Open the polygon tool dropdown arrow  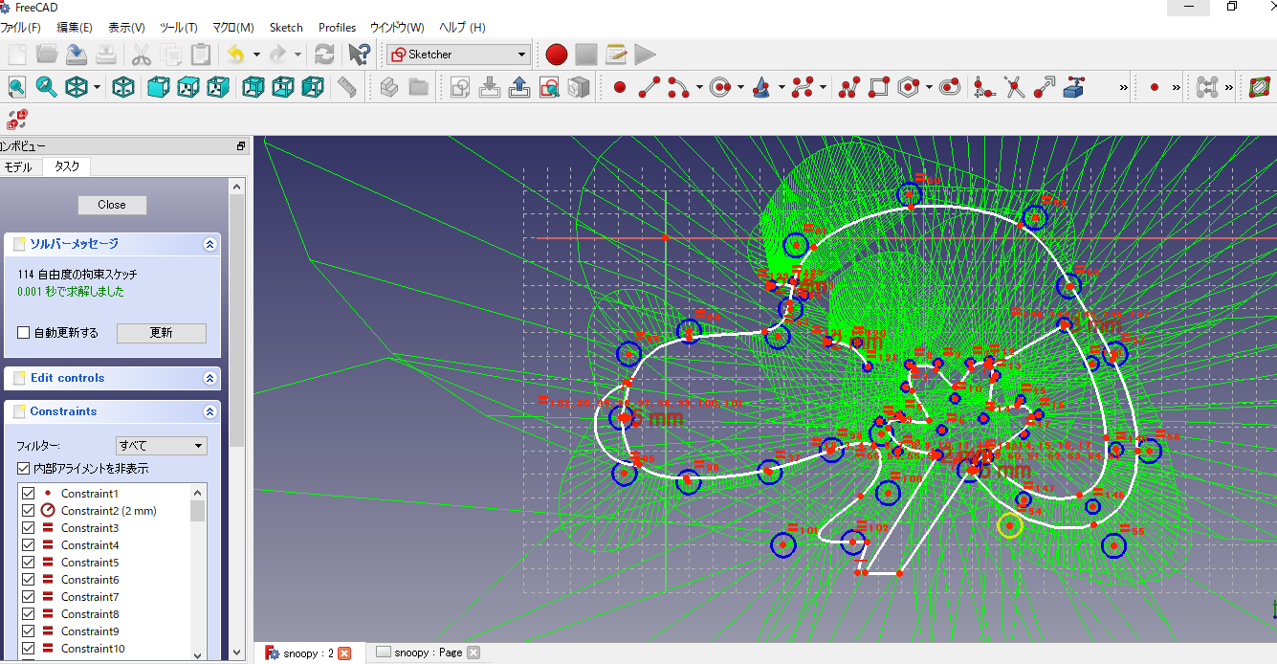(x=929, y=88)
